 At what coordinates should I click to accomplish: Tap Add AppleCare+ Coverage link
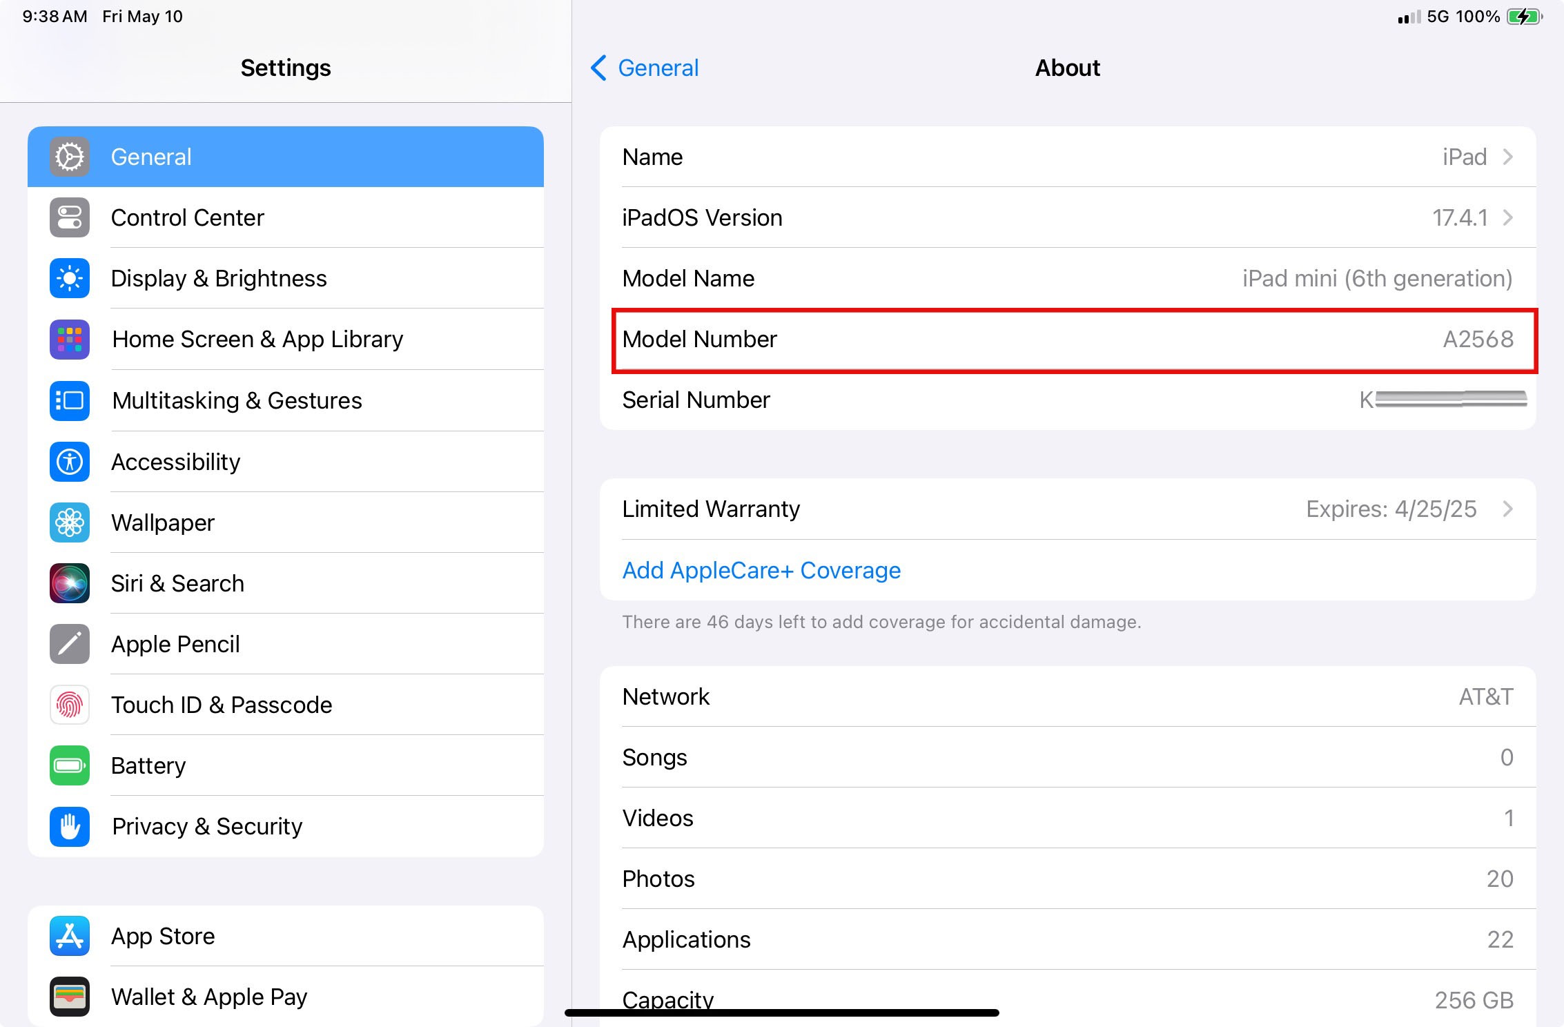tap(761, 570)
